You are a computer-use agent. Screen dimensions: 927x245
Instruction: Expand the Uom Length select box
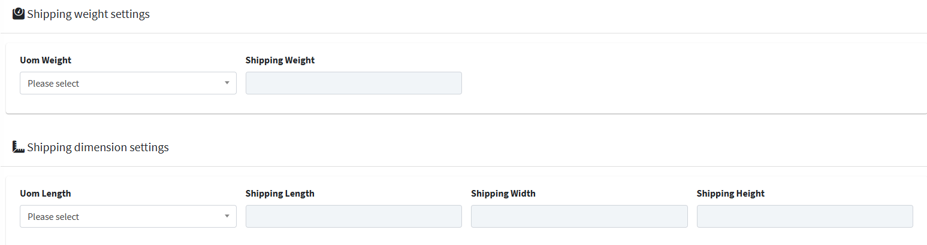click(128, 216)
